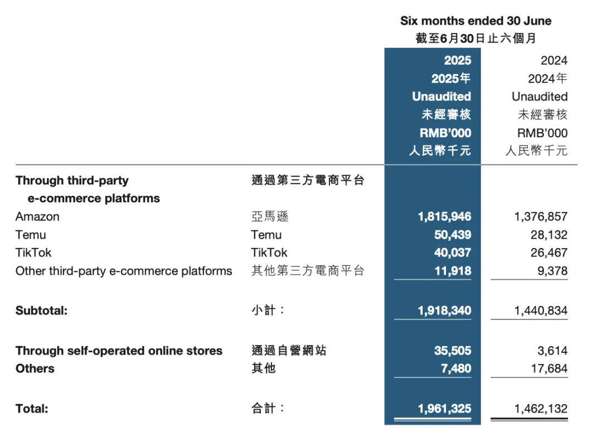Click the Subtotal 2025 amount 1,918,340
The height and width of the screenshot is (427, 602).
click(x=444, y=310)
